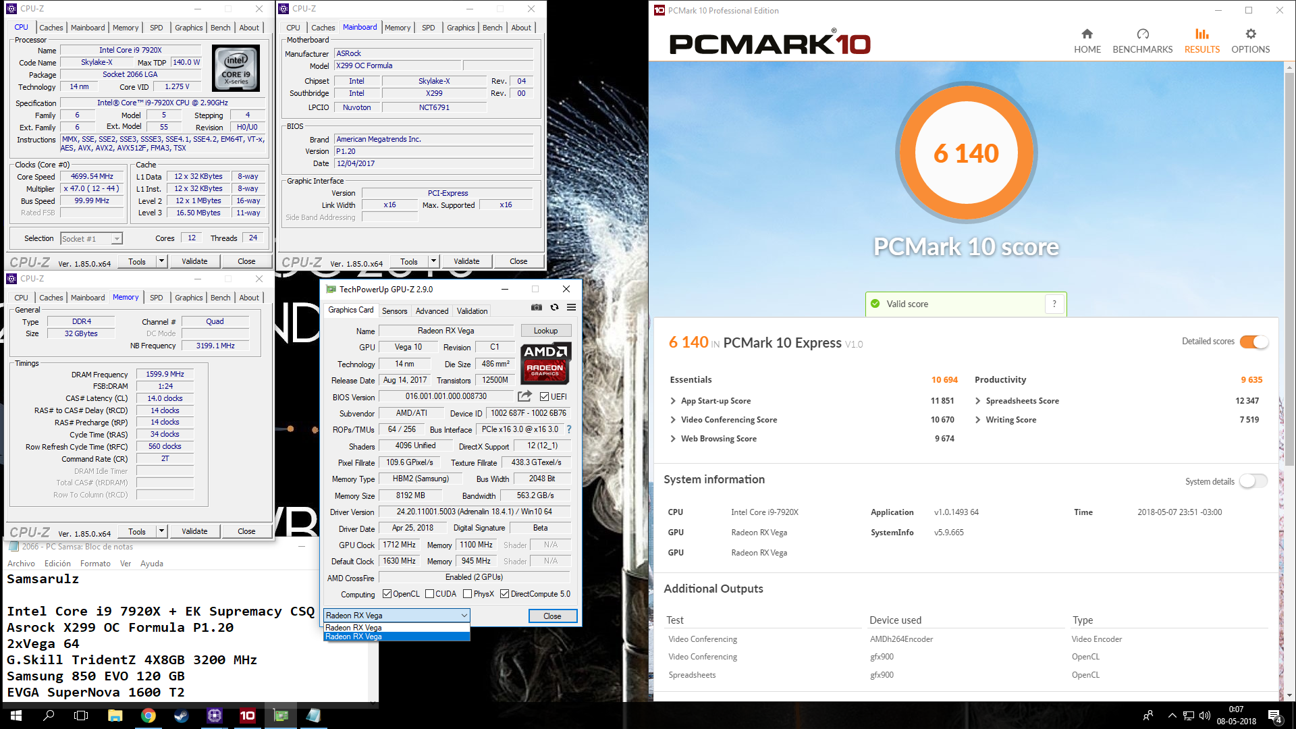Toggle PhysX checkbox in GPU-Z

467,594
